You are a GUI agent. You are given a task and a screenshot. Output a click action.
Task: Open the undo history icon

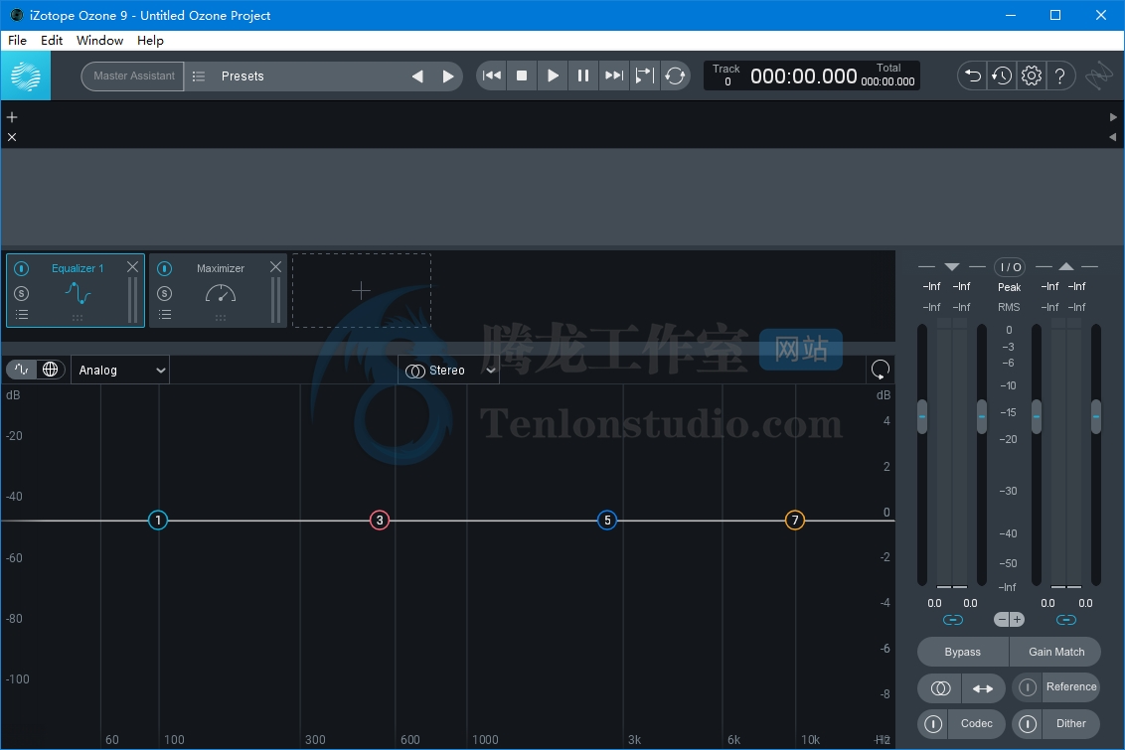pos(1002,75)
